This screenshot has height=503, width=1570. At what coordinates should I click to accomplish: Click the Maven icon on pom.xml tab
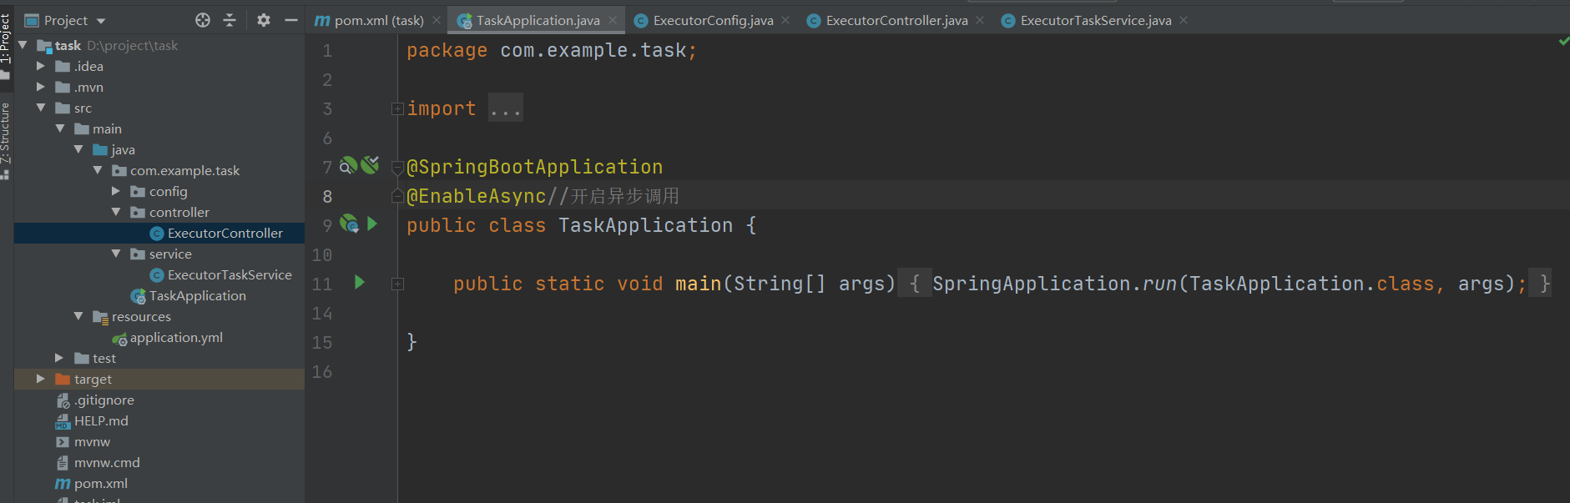(x=322, y=20)
